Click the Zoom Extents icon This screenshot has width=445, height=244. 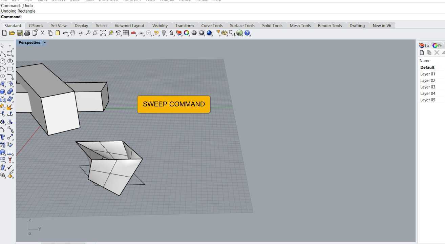(103, 33)
